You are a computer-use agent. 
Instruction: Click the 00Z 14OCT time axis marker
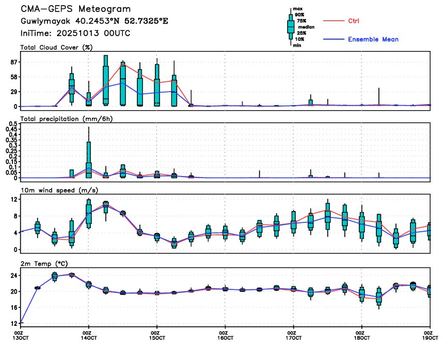(89, 335)
